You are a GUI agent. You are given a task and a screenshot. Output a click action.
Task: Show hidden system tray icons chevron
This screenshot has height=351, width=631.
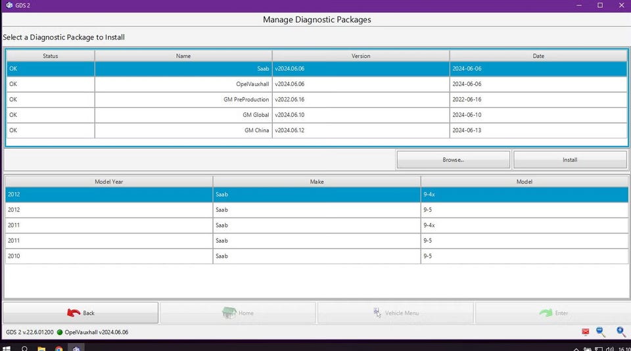(576, 350)
